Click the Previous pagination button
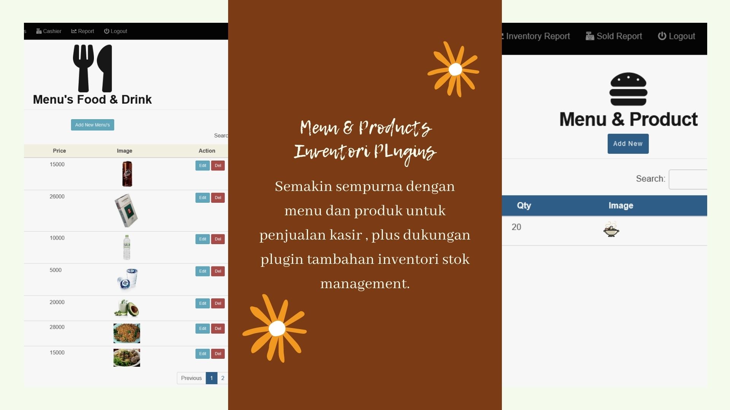 pos(190,377)
